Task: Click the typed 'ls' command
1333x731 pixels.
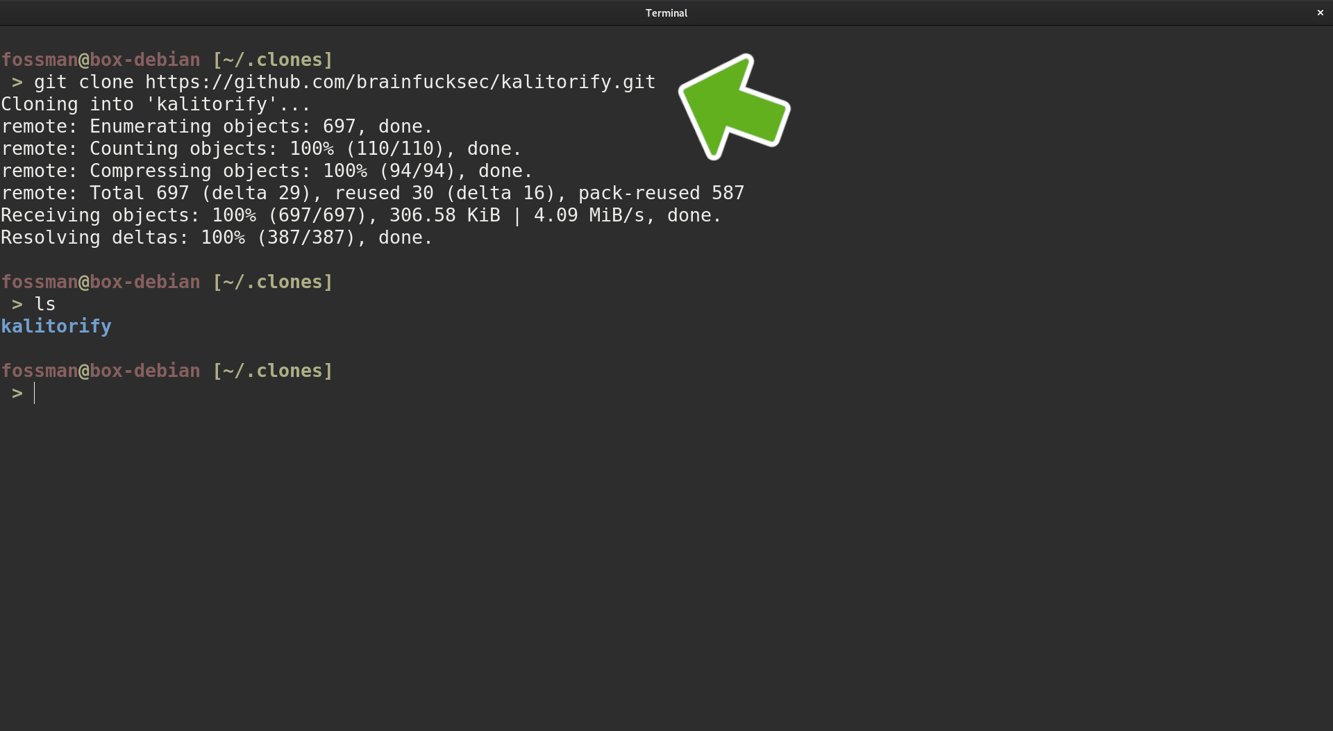Action: pyautogui.click(x=45, y=304)
